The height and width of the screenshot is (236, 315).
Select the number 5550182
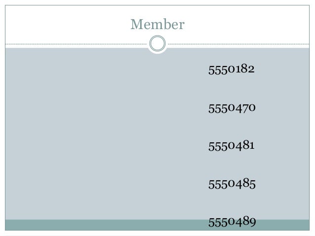coord(232,69)
